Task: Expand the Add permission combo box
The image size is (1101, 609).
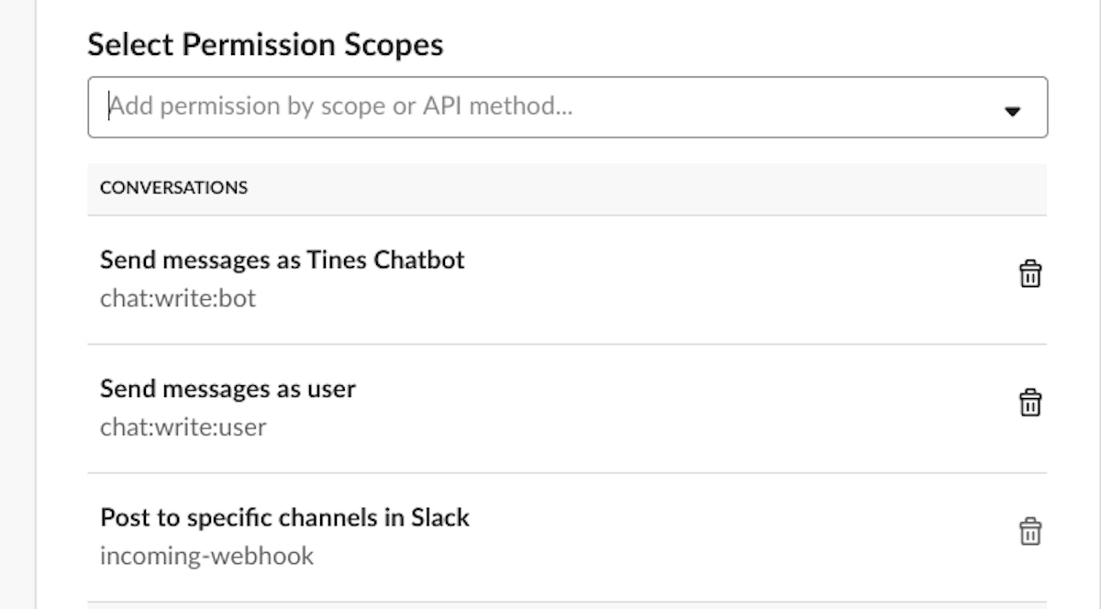Action: point(1013,111)
